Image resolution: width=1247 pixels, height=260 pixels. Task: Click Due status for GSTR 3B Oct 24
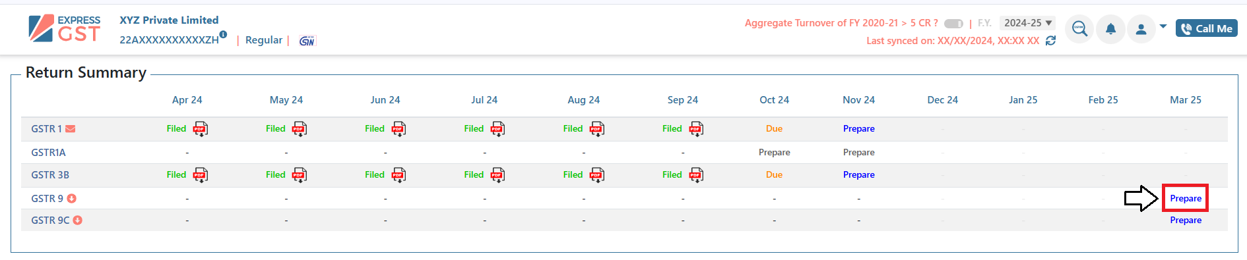(774, 175)
